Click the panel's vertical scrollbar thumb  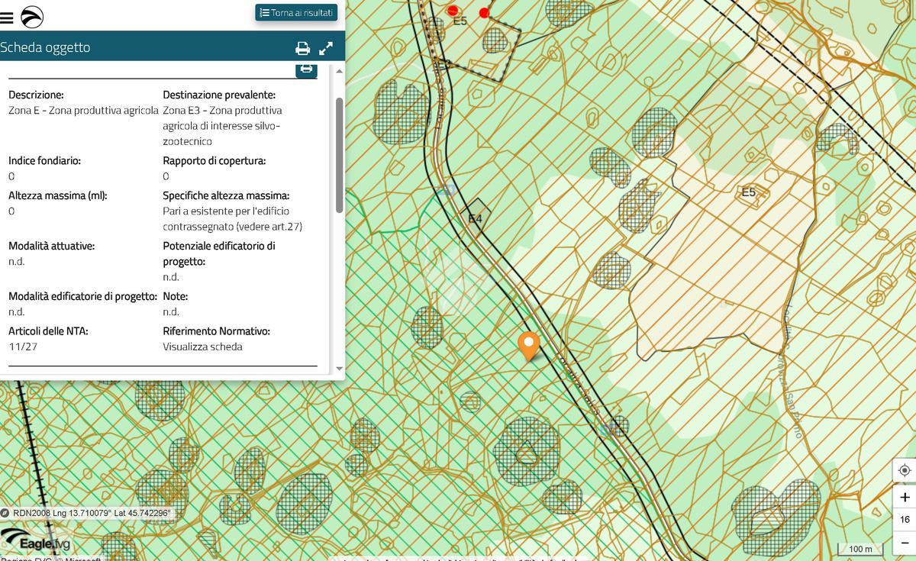click(x=339, y=155)
